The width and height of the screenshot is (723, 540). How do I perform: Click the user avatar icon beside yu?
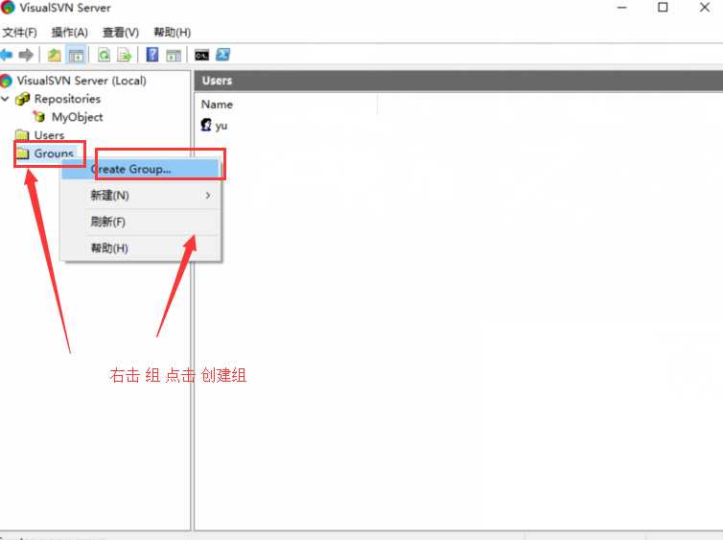(206, 125)
